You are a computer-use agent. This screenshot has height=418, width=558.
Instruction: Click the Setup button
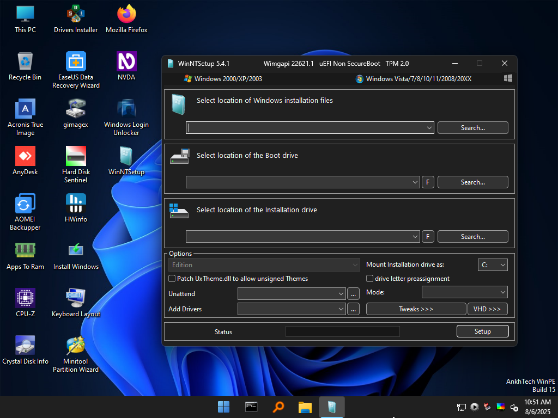pyautogui.click(x=482, y=331)
